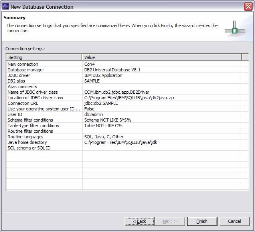Click the False value cell

89,109
